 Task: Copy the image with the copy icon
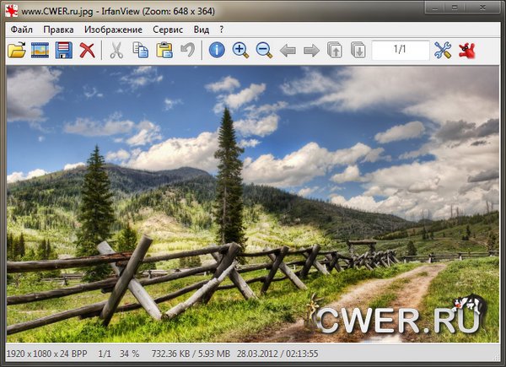point(140,50)
